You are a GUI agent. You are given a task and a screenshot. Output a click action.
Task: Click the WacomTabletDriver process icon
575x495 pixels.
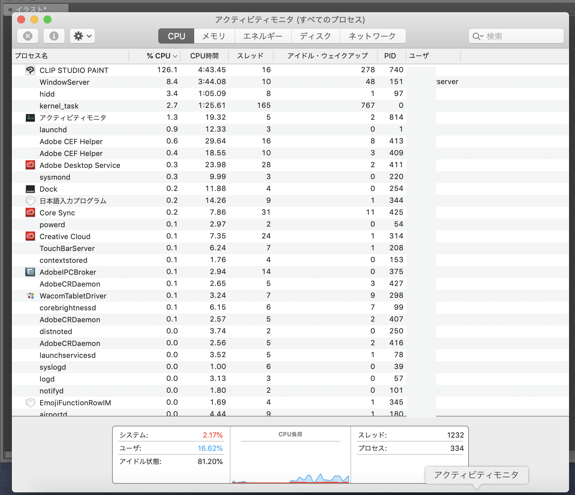click(x=30, y=296)
